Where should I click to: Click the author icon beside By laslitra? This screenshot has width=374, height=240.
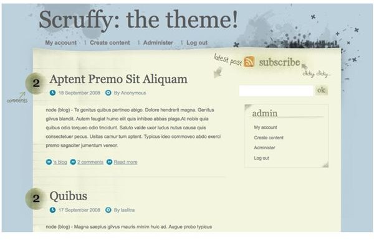click(x=108, y=210)
